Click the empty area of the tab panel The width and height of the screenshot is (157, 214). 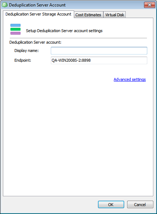(78, 136)
